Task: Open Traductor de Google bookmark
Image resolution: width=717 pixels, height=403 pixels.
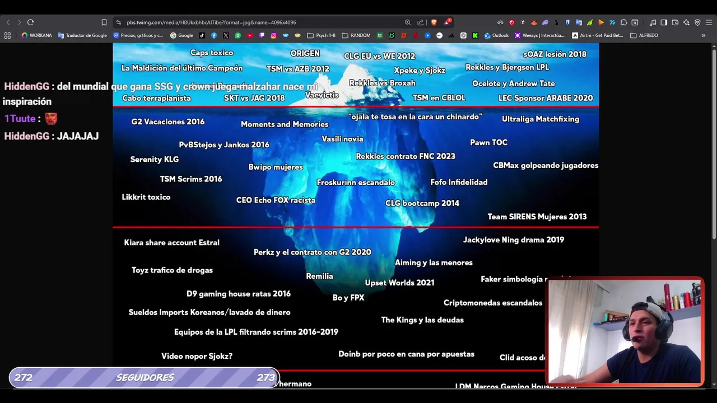Action: (82, 35)
